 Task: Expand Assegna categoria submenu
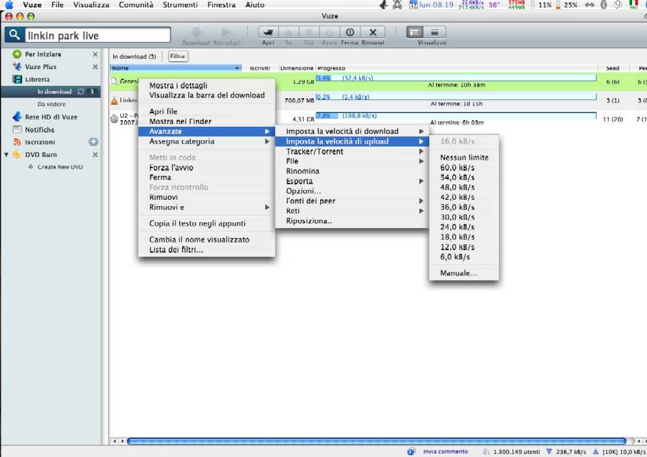(207, 142)
